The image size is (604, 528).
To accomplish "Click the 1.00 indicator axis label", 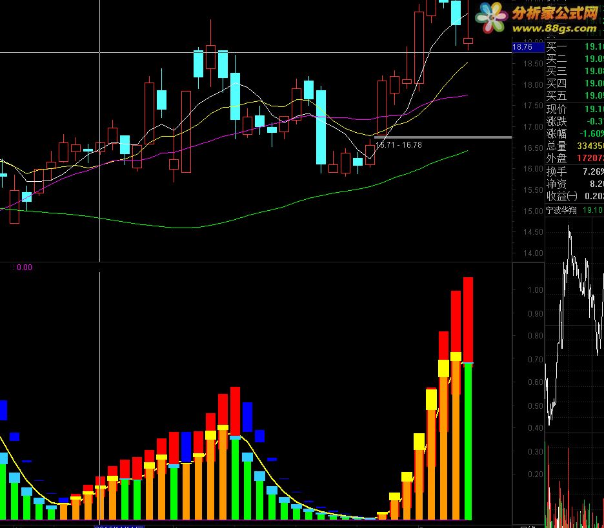I will click(x=536, y=290).
